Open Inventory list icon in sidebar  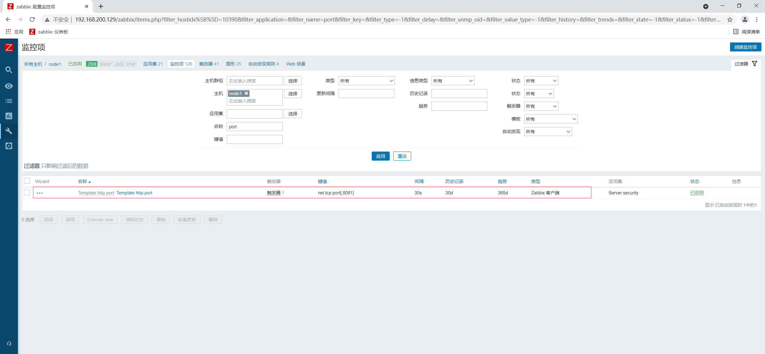9,101
